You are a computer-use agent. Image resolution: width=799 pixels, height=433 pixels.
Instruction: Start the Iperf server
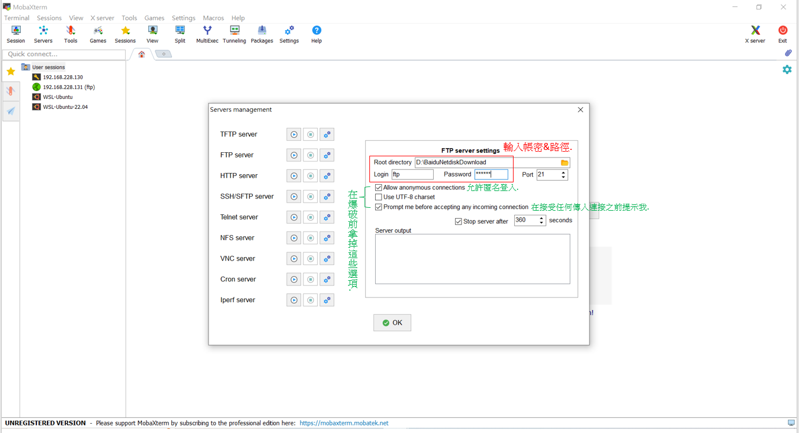click(x=294, y=300)
